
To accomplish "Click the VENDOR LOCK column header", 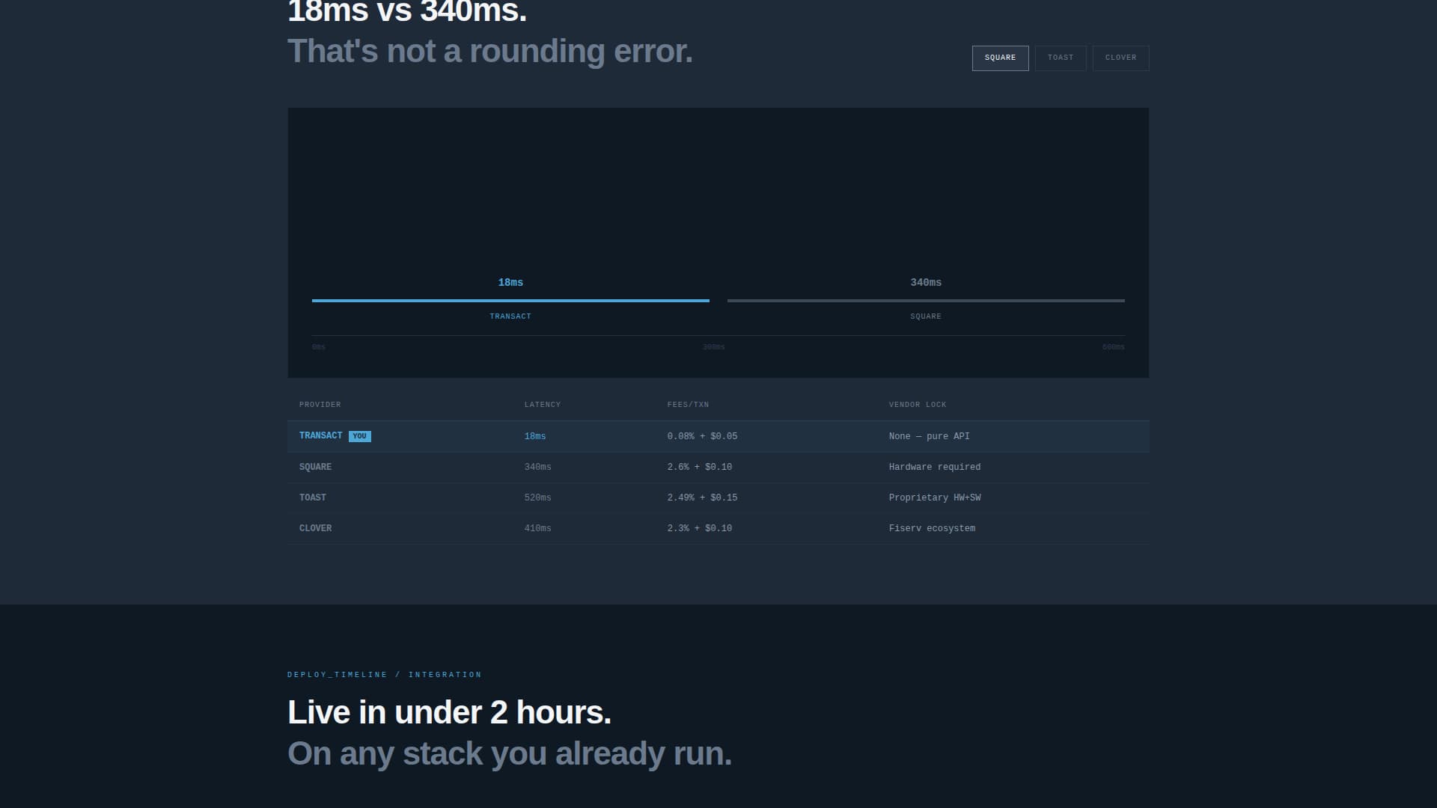I will [917, 405].
